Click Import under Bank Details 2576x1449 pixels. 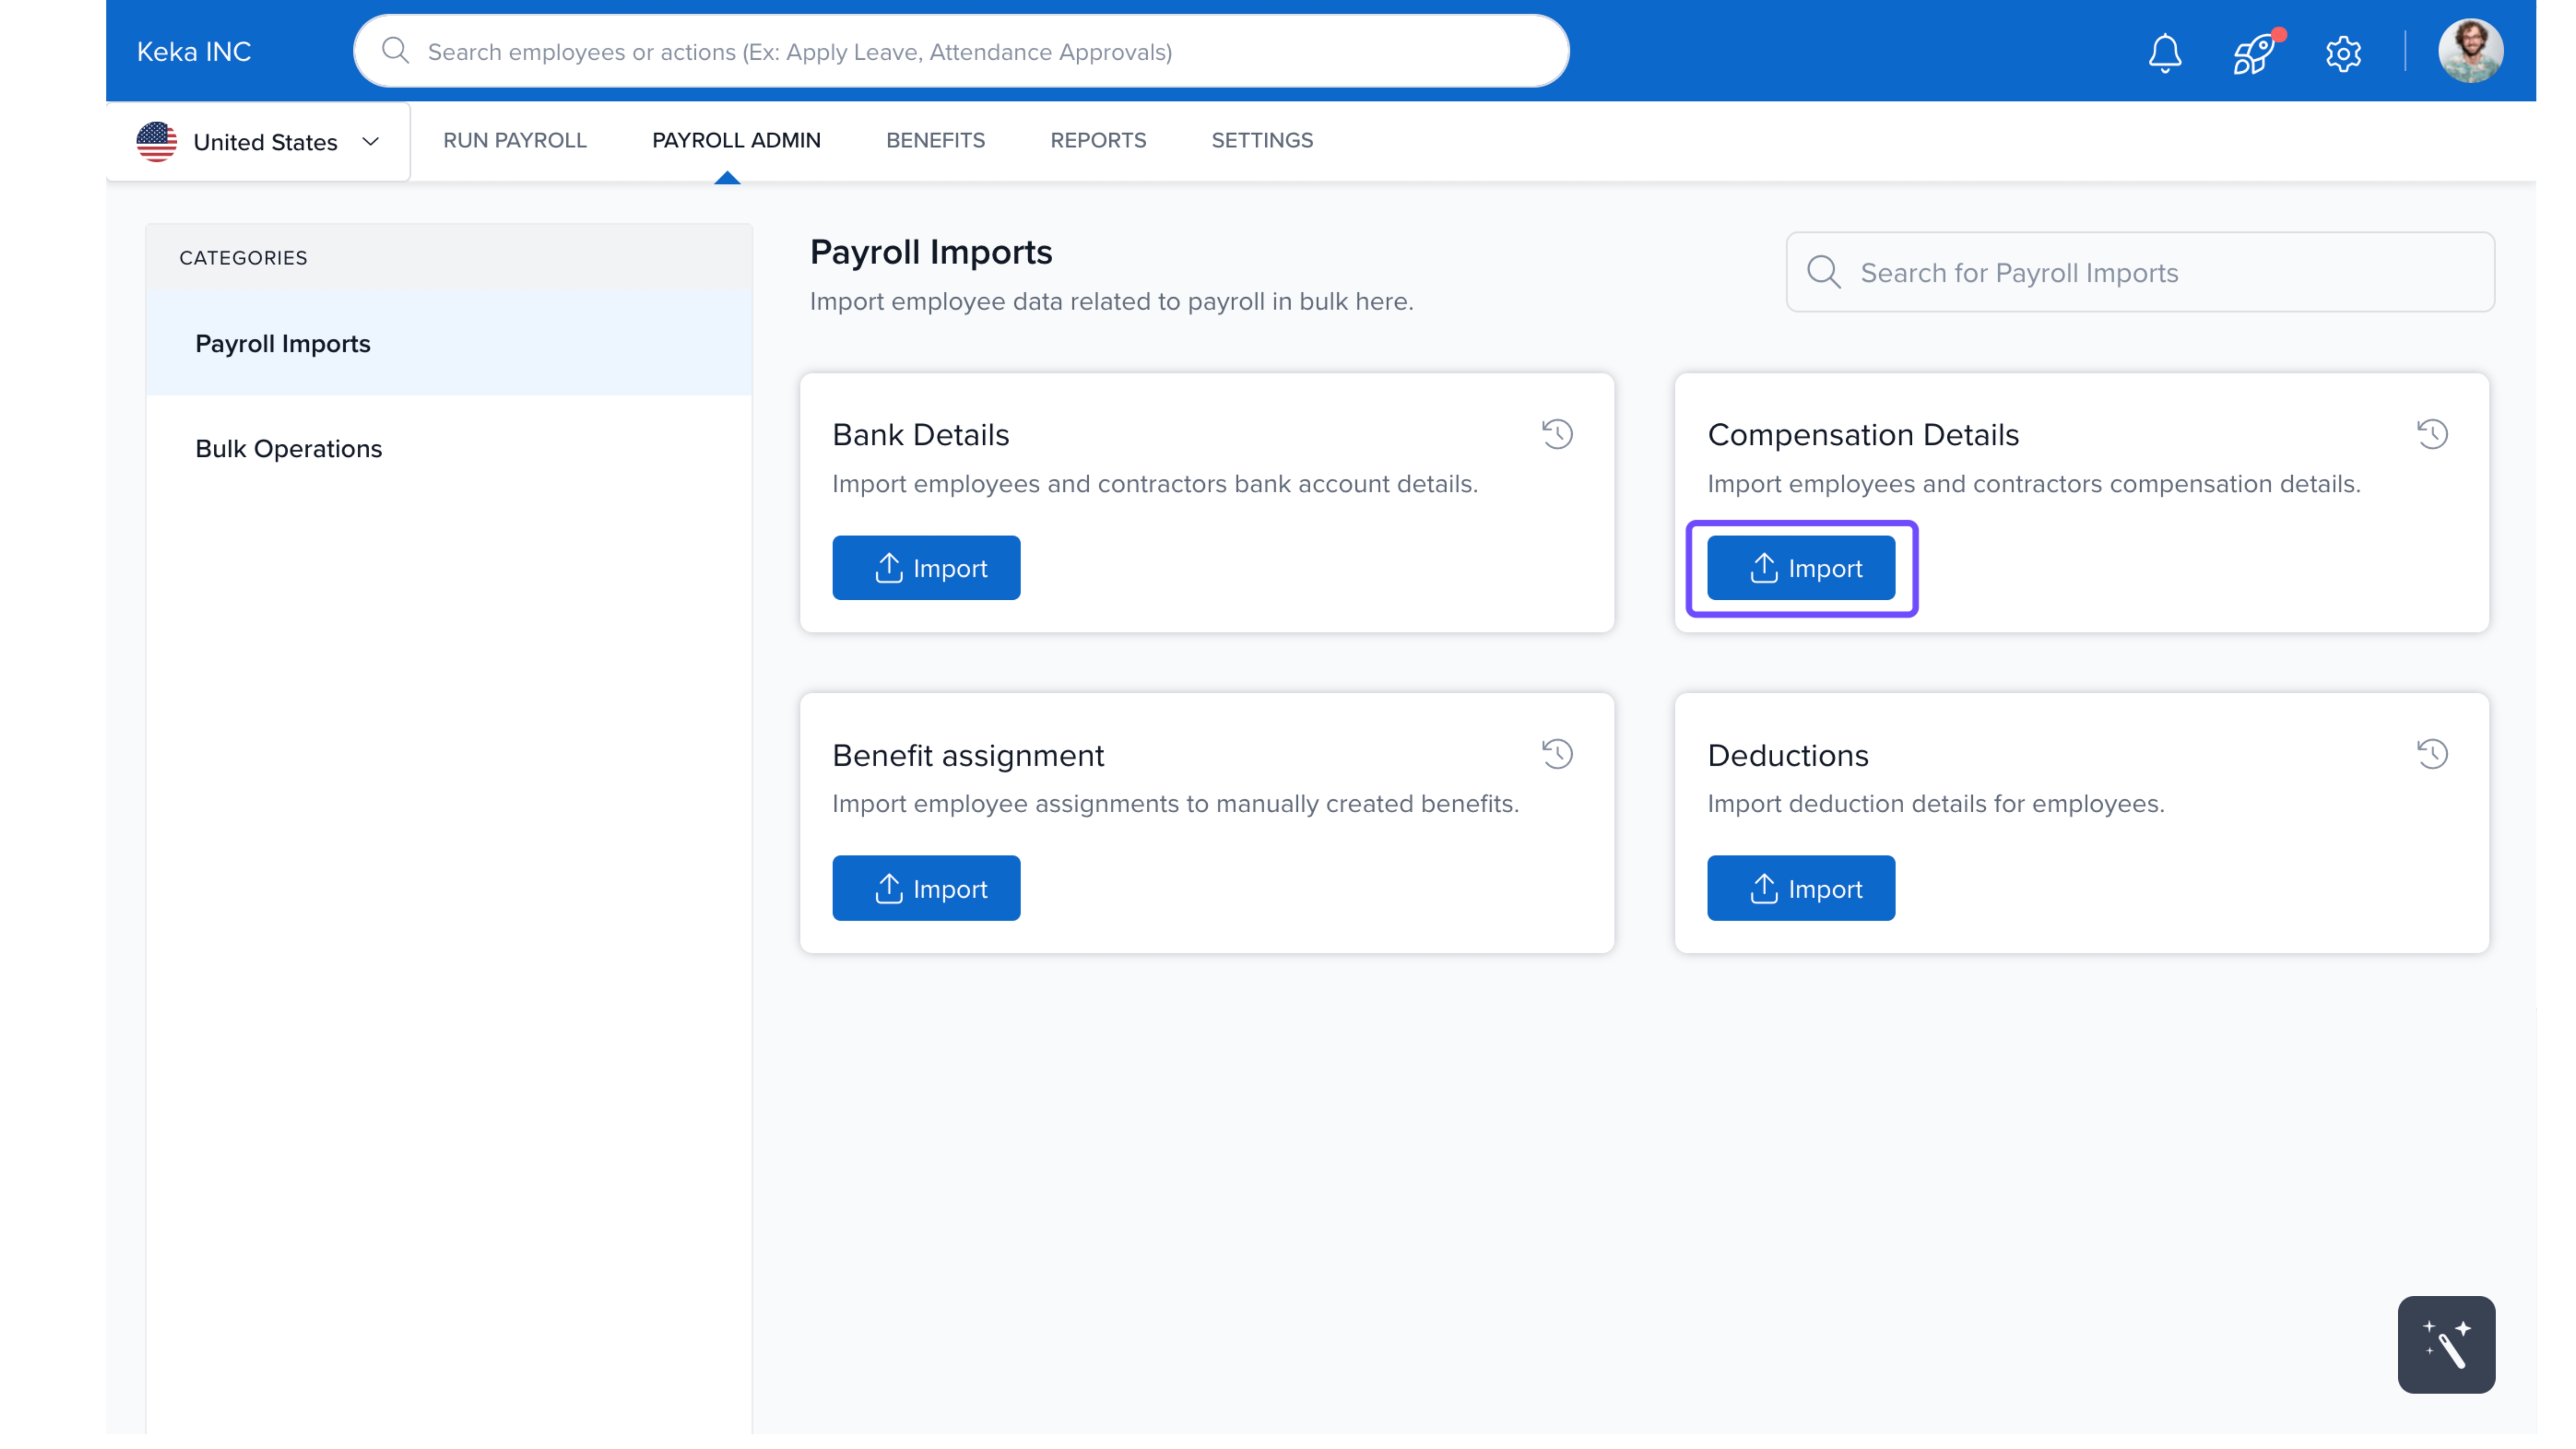click(x=925, y=568)
